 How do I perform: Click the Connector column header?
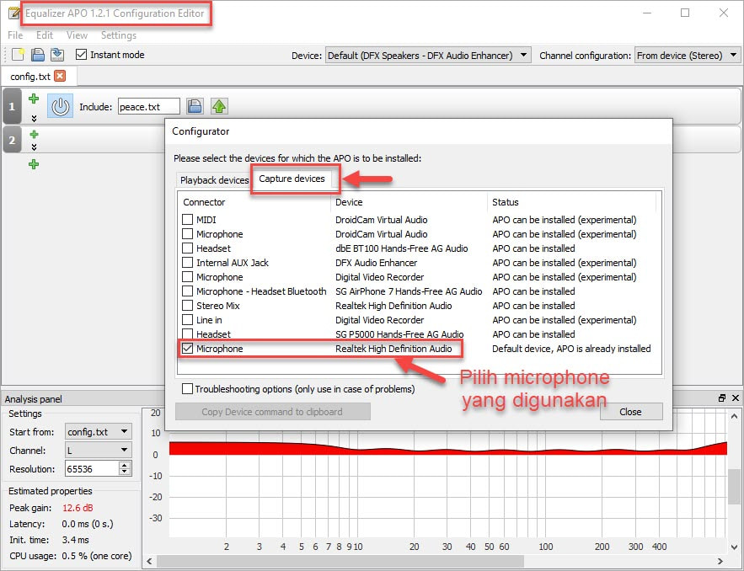(254, 202)
